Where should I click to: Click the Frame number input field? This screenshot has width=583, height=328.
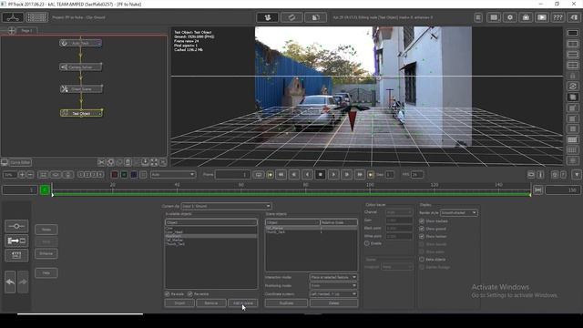(x=232, y=174)
